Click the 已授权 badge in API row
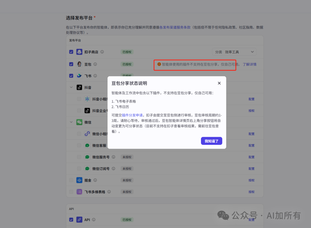The height and width of the screenshot is (228, 311). click(x=127, y=220)
